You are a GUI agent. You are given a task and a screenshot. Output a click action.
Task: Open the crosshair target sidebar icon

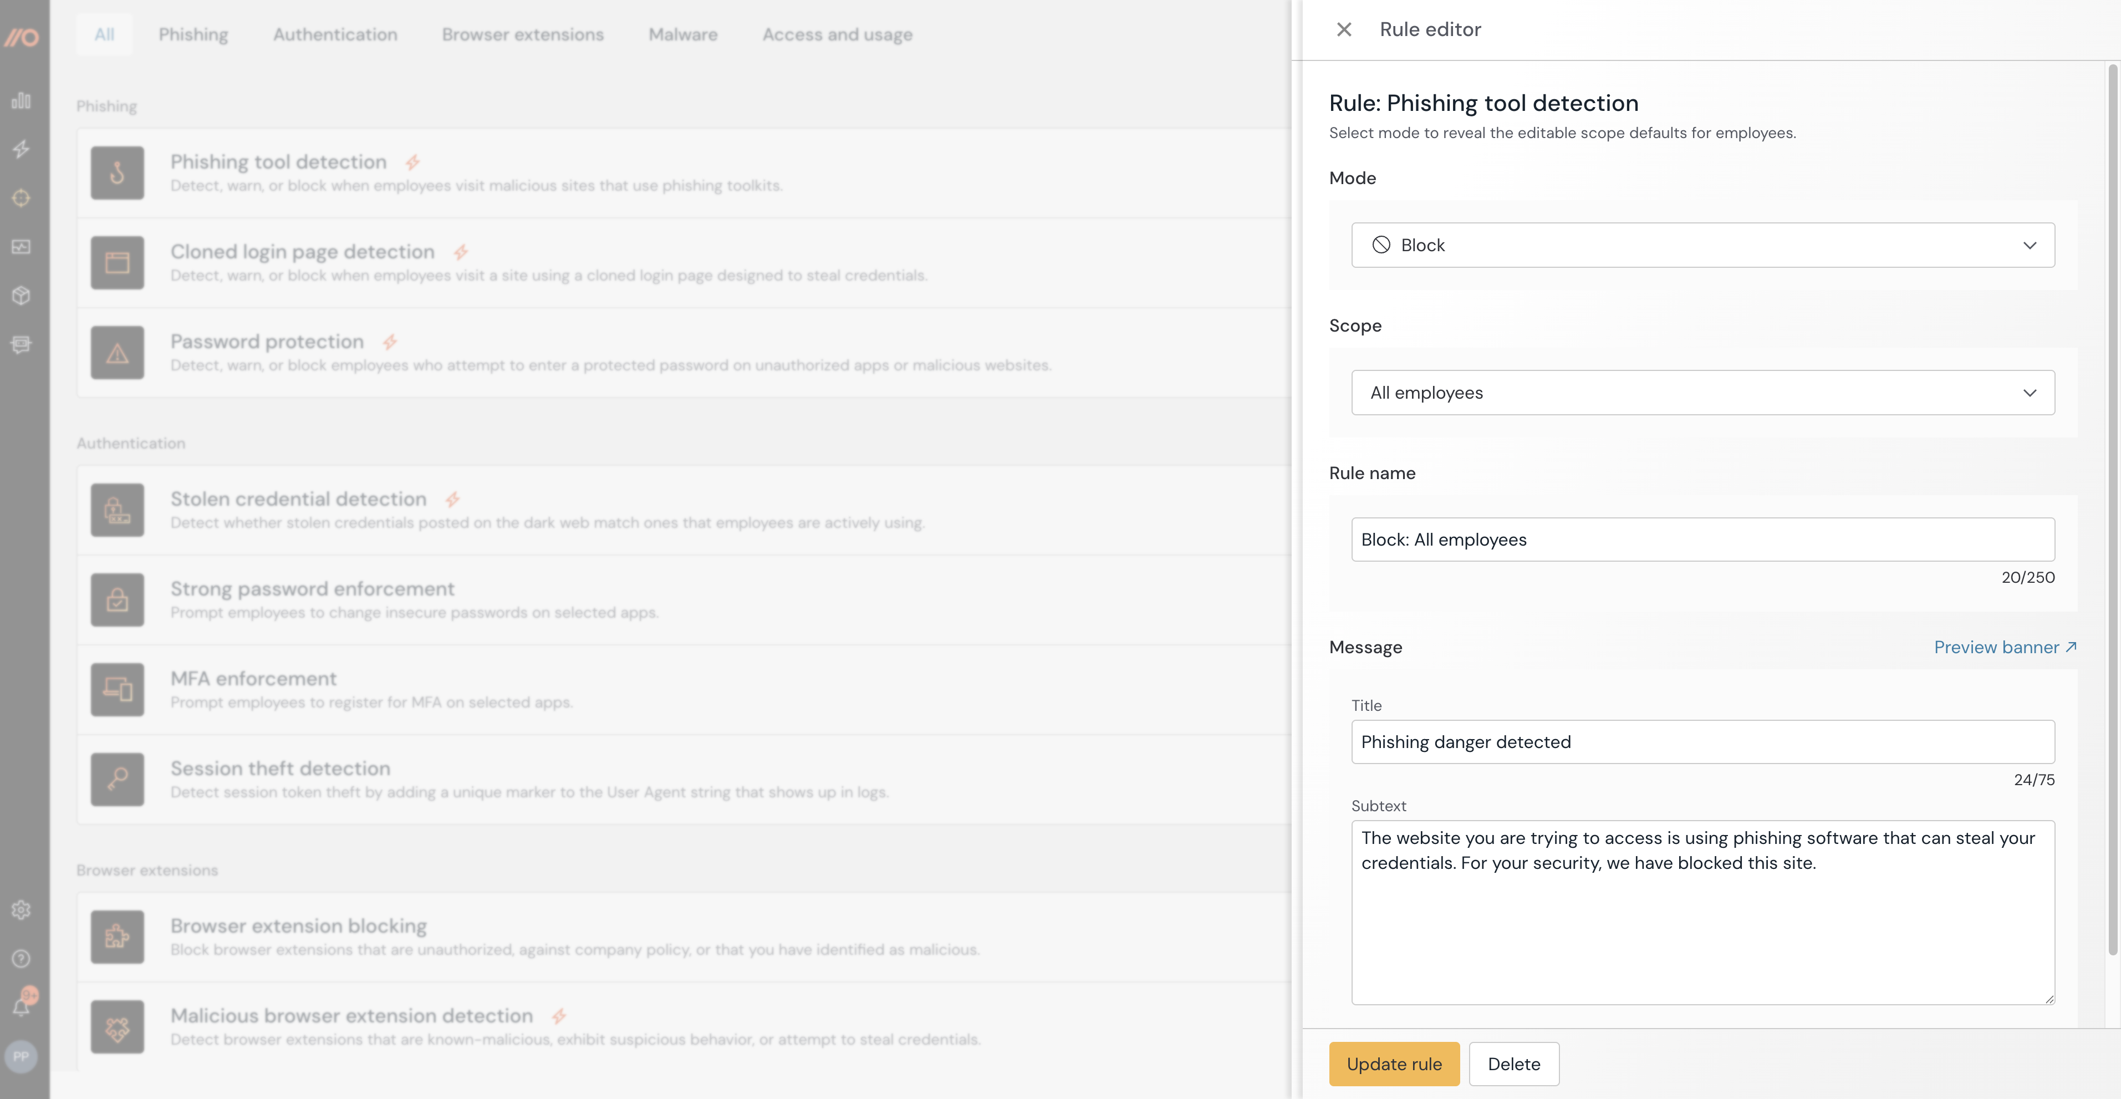pyautogui.click(x=22, y=198)
